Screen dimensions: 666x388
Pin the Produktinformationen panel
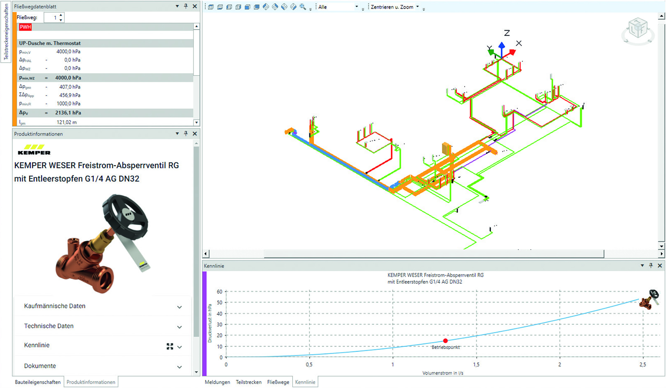(186, 134)
